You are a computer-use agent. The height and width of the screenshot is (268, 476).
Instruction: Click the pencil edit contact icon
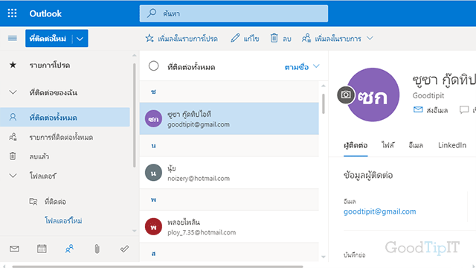235,38
